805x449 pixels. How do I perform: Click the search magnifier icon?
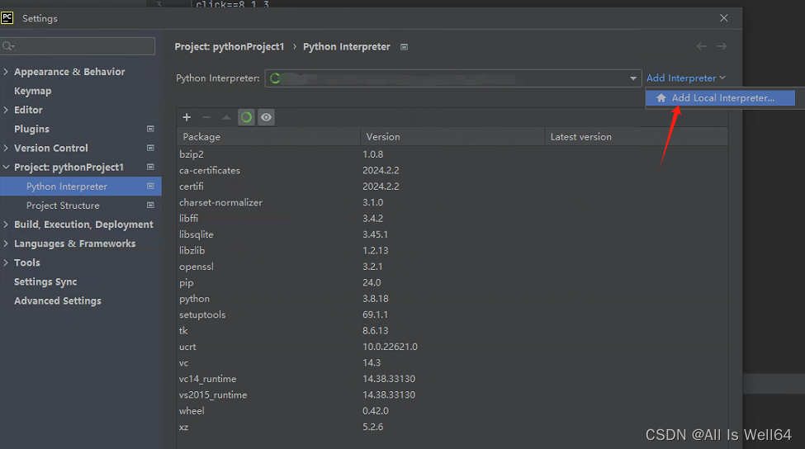point(8,47)
